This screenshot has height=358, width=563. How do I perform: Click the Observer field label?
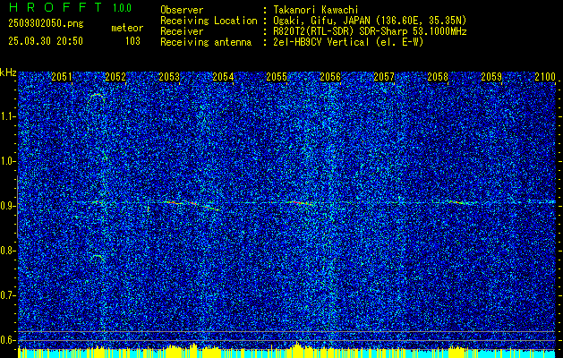[182, 10]
